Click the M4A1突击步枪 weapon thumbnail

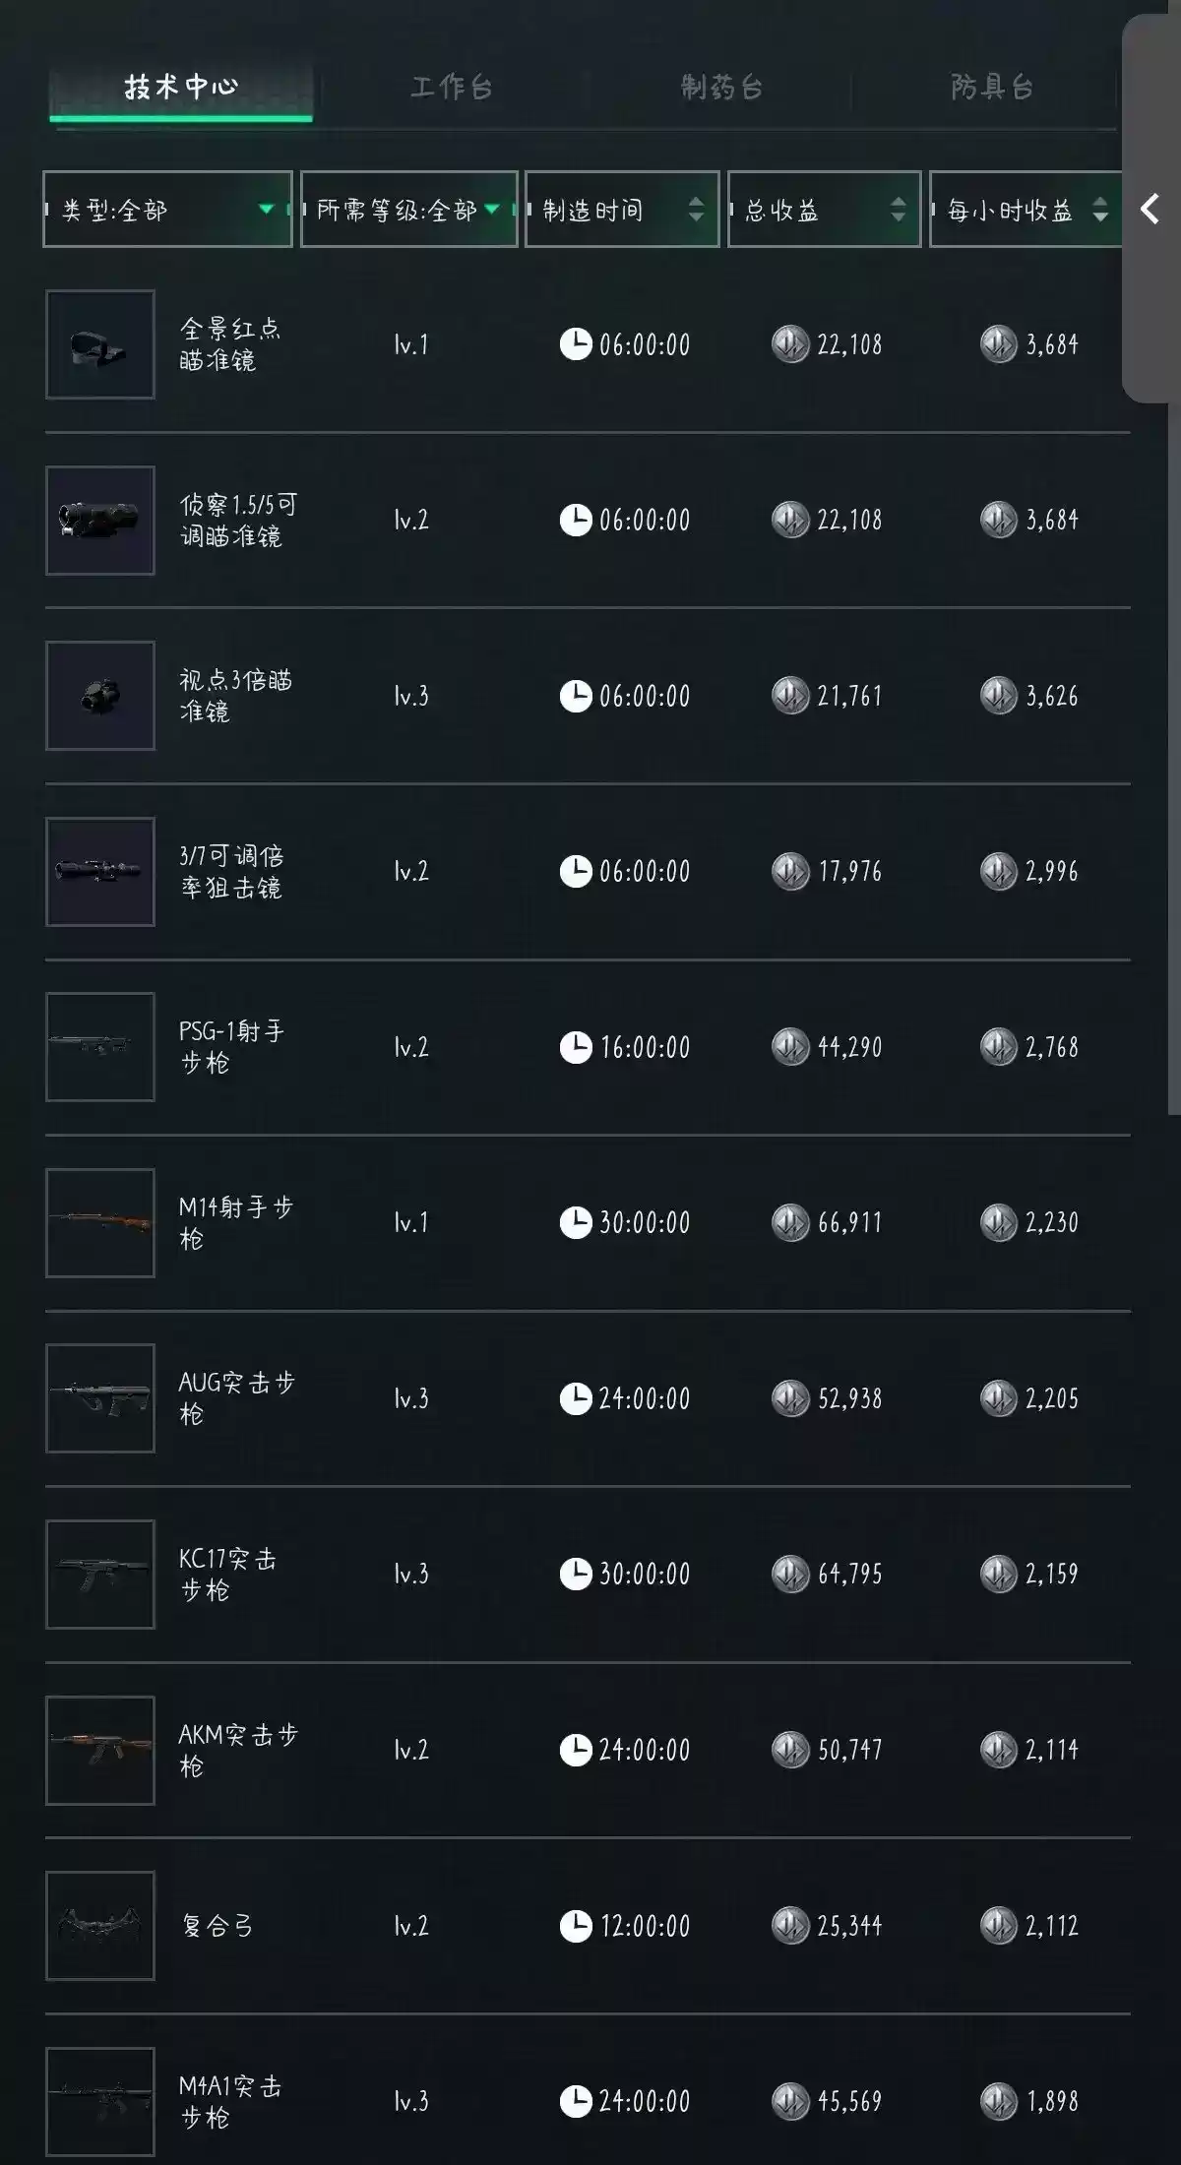coord(100,2101)
